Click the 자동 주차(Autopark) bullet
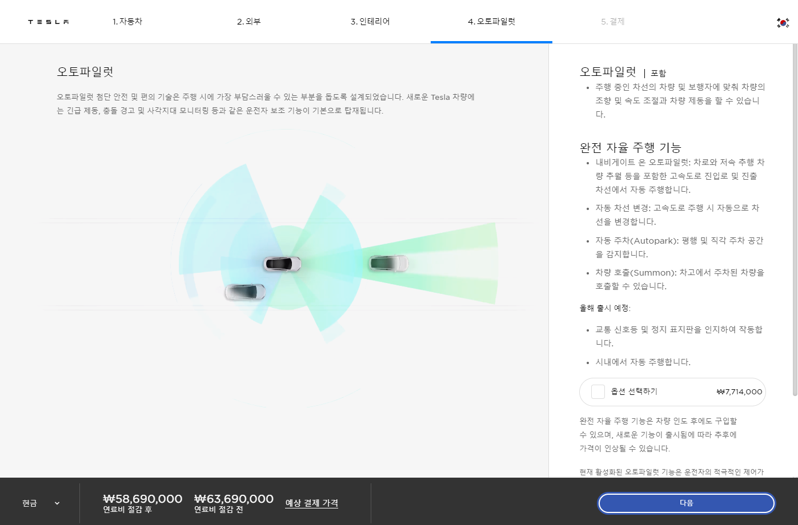This screenshot has width=798, height=525. click(x=680, y=248)
